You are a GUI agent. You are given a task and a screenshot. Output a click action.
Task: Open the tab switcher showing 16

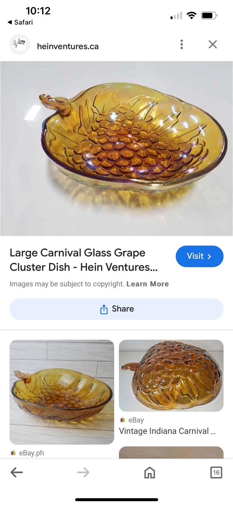click(x=216, y=473)
